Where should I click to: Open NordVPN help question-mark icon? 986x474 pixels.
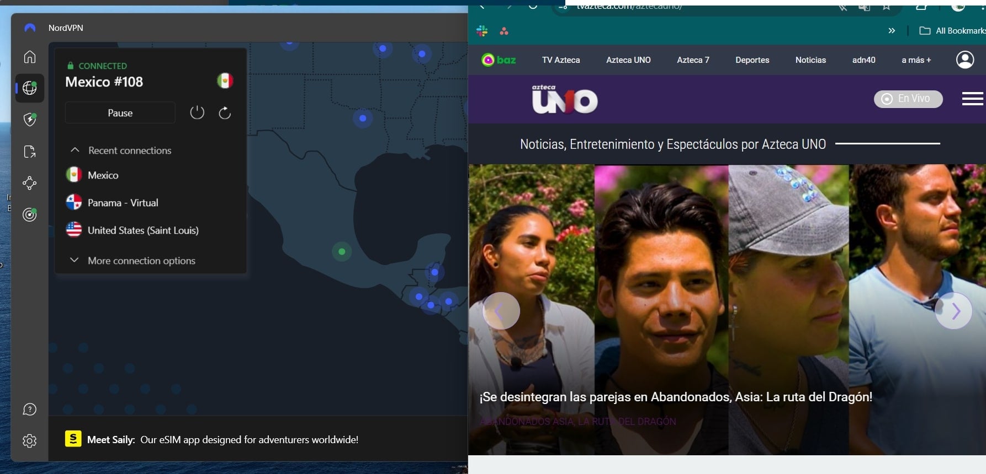pyautogui.click(x=30, y=410)
